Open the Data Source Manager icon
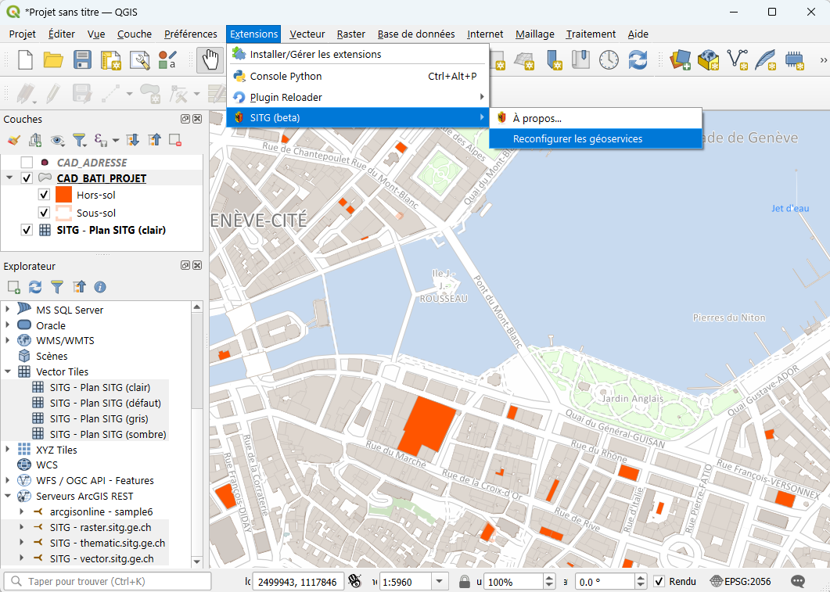 (680, 59)
